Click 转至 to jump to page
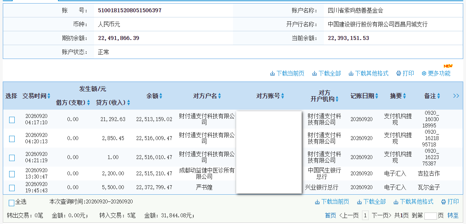466x224 pixels. (x=453, y=215)
